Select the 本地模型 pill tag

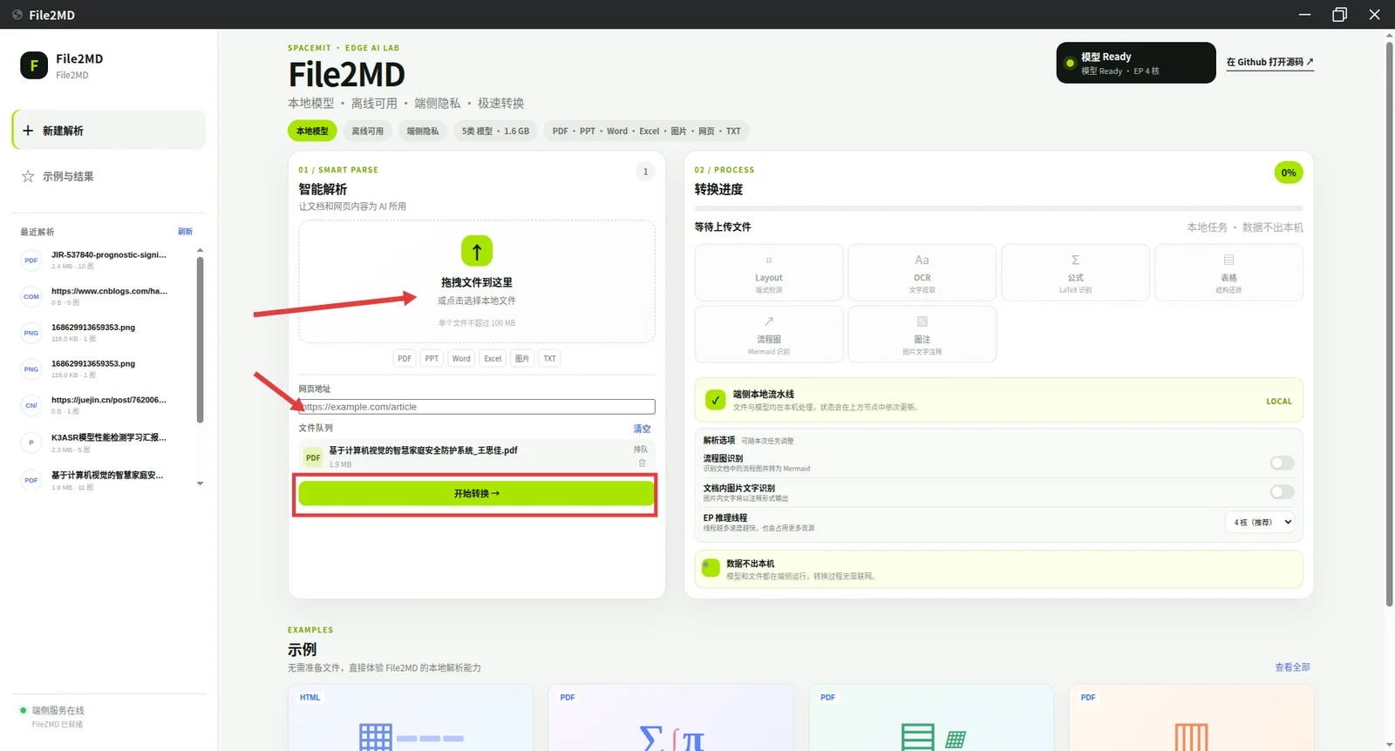pos(312,131)
